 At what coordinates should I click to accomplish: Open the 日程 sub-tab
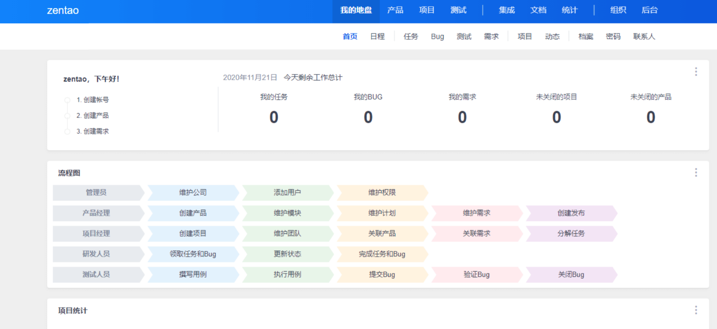point(377,37)
